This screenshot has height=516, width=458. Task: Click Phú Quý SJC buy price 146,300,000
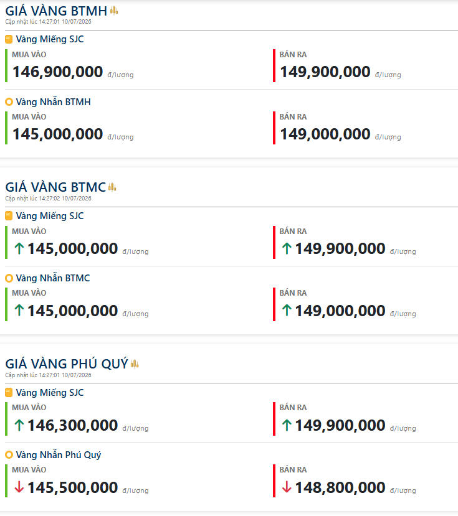tap(72, 425)
